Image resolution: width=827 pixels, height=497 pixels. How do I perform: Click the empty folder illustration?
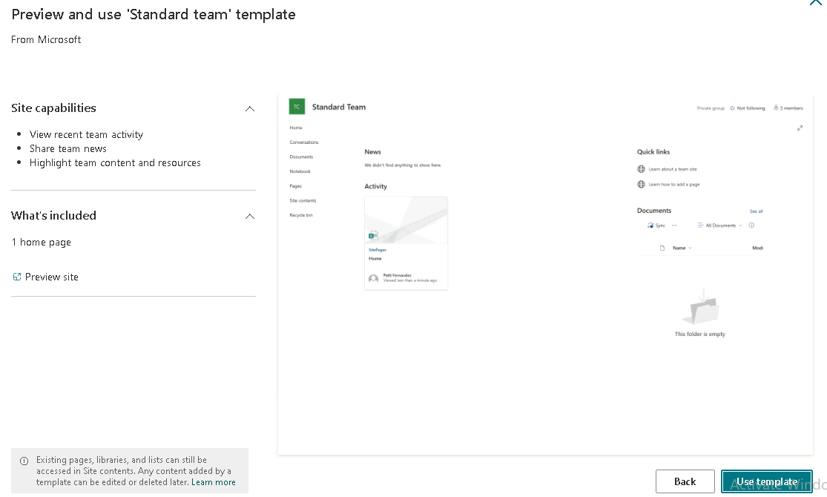click(x=700, y=307)
